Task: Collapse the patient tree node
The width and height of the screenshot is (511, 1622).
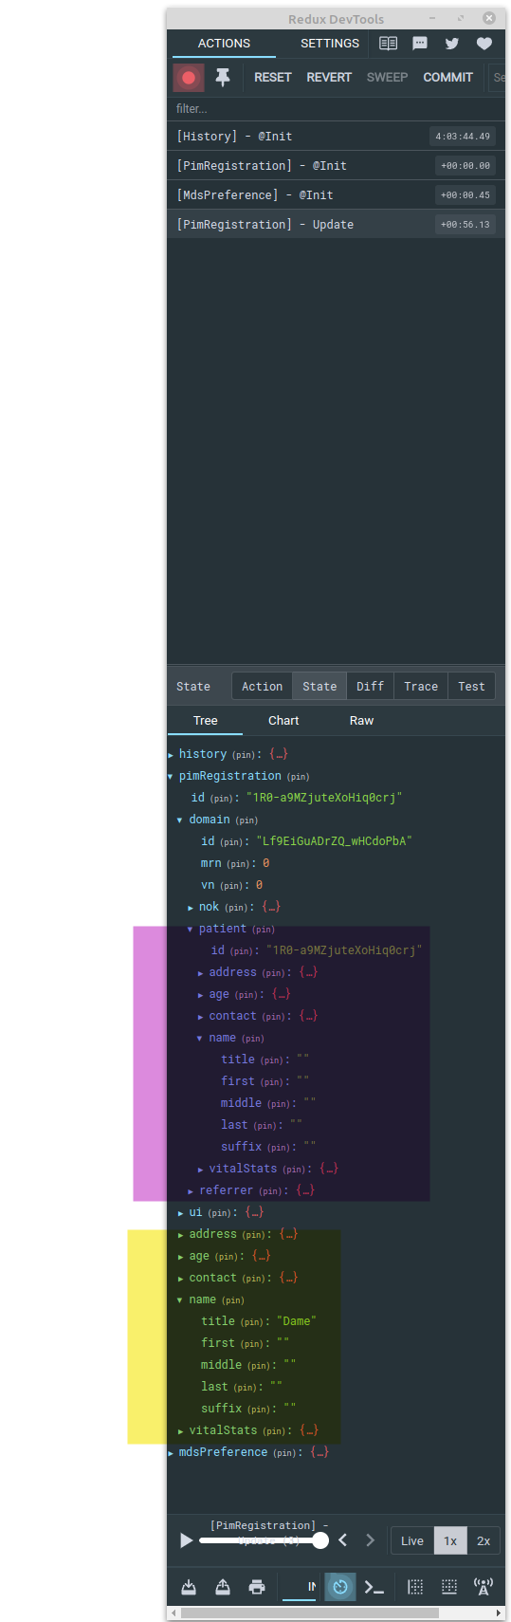Action: pos(191,930)
